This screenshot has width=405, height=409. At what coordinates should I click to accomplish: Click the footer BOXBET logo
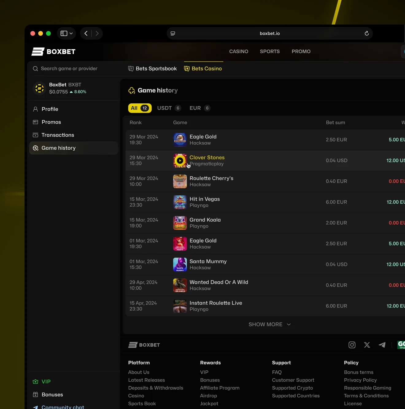tap(144, 345)
